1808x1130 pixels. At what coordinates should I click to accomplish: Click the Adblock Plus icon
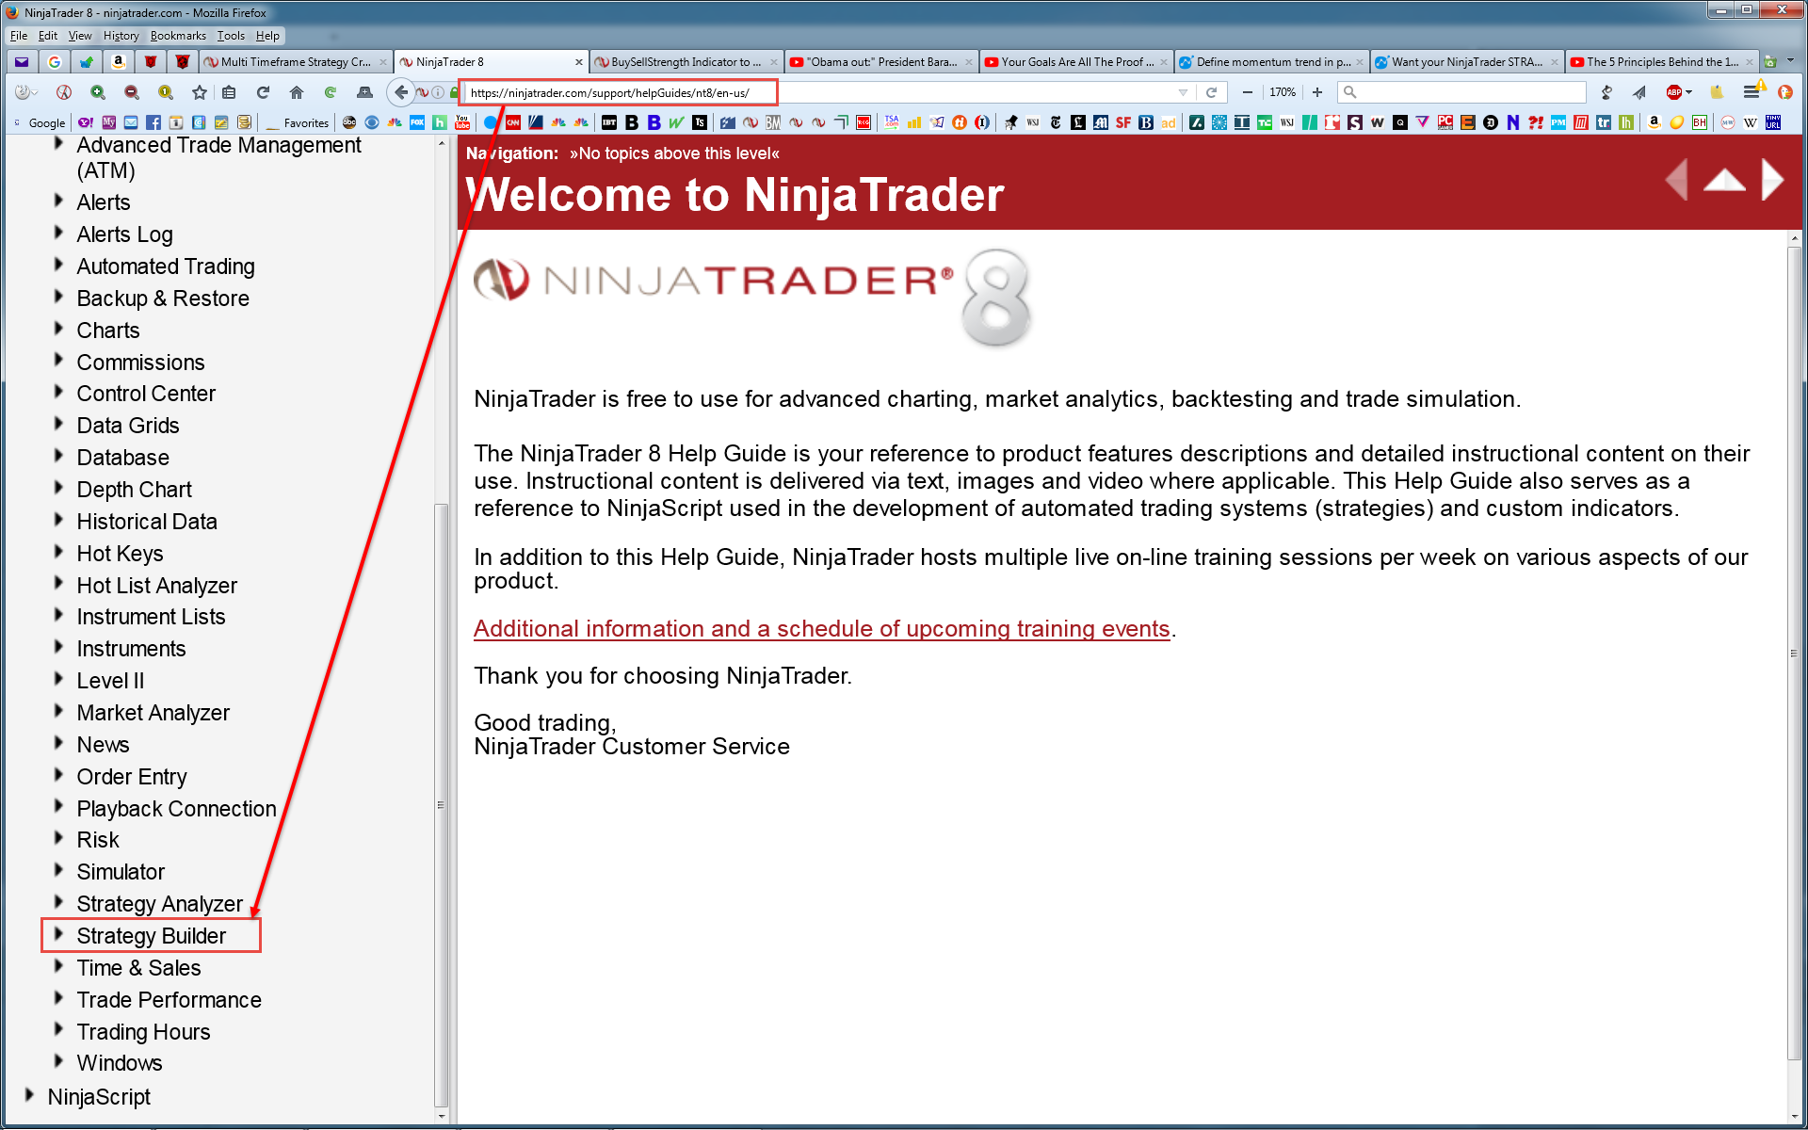click(1673, 92)
